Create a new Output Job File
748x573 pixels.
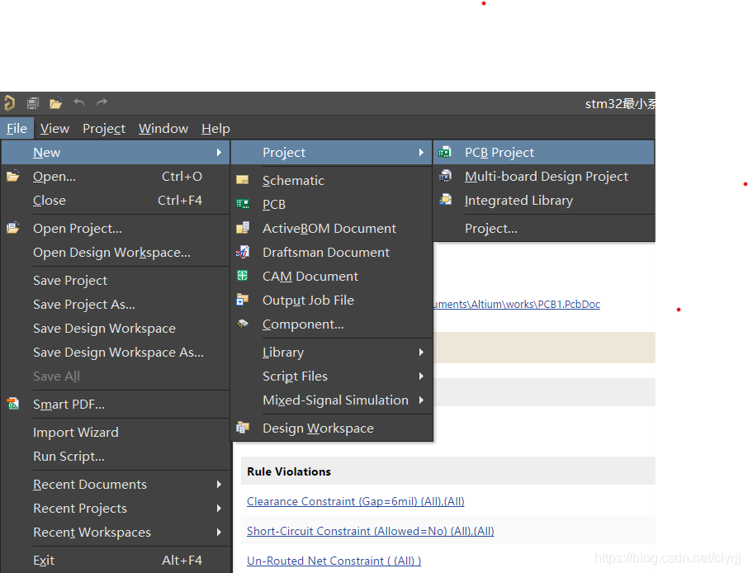tap(308, 301)
